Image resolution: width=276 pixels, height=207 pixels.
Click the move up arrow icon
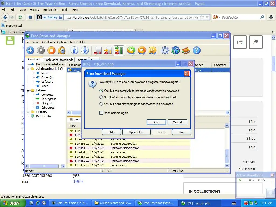(74, 50)
